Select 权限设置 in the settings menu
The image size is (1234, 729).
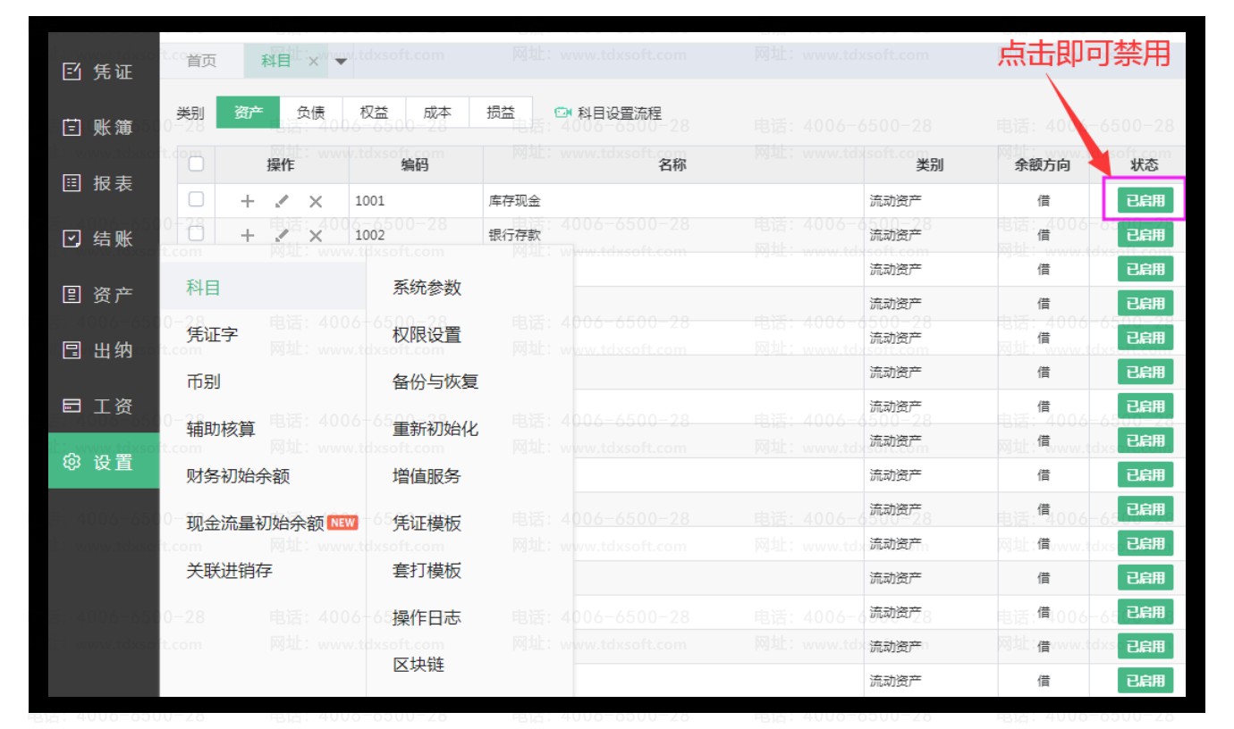(x=427, y=335)
